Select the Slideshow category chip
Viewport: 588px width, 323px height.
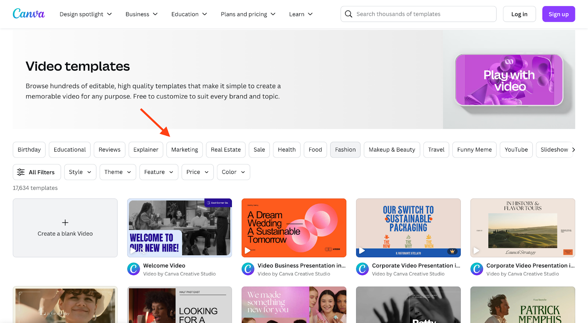pyautogui.click(x=554, y=150)
